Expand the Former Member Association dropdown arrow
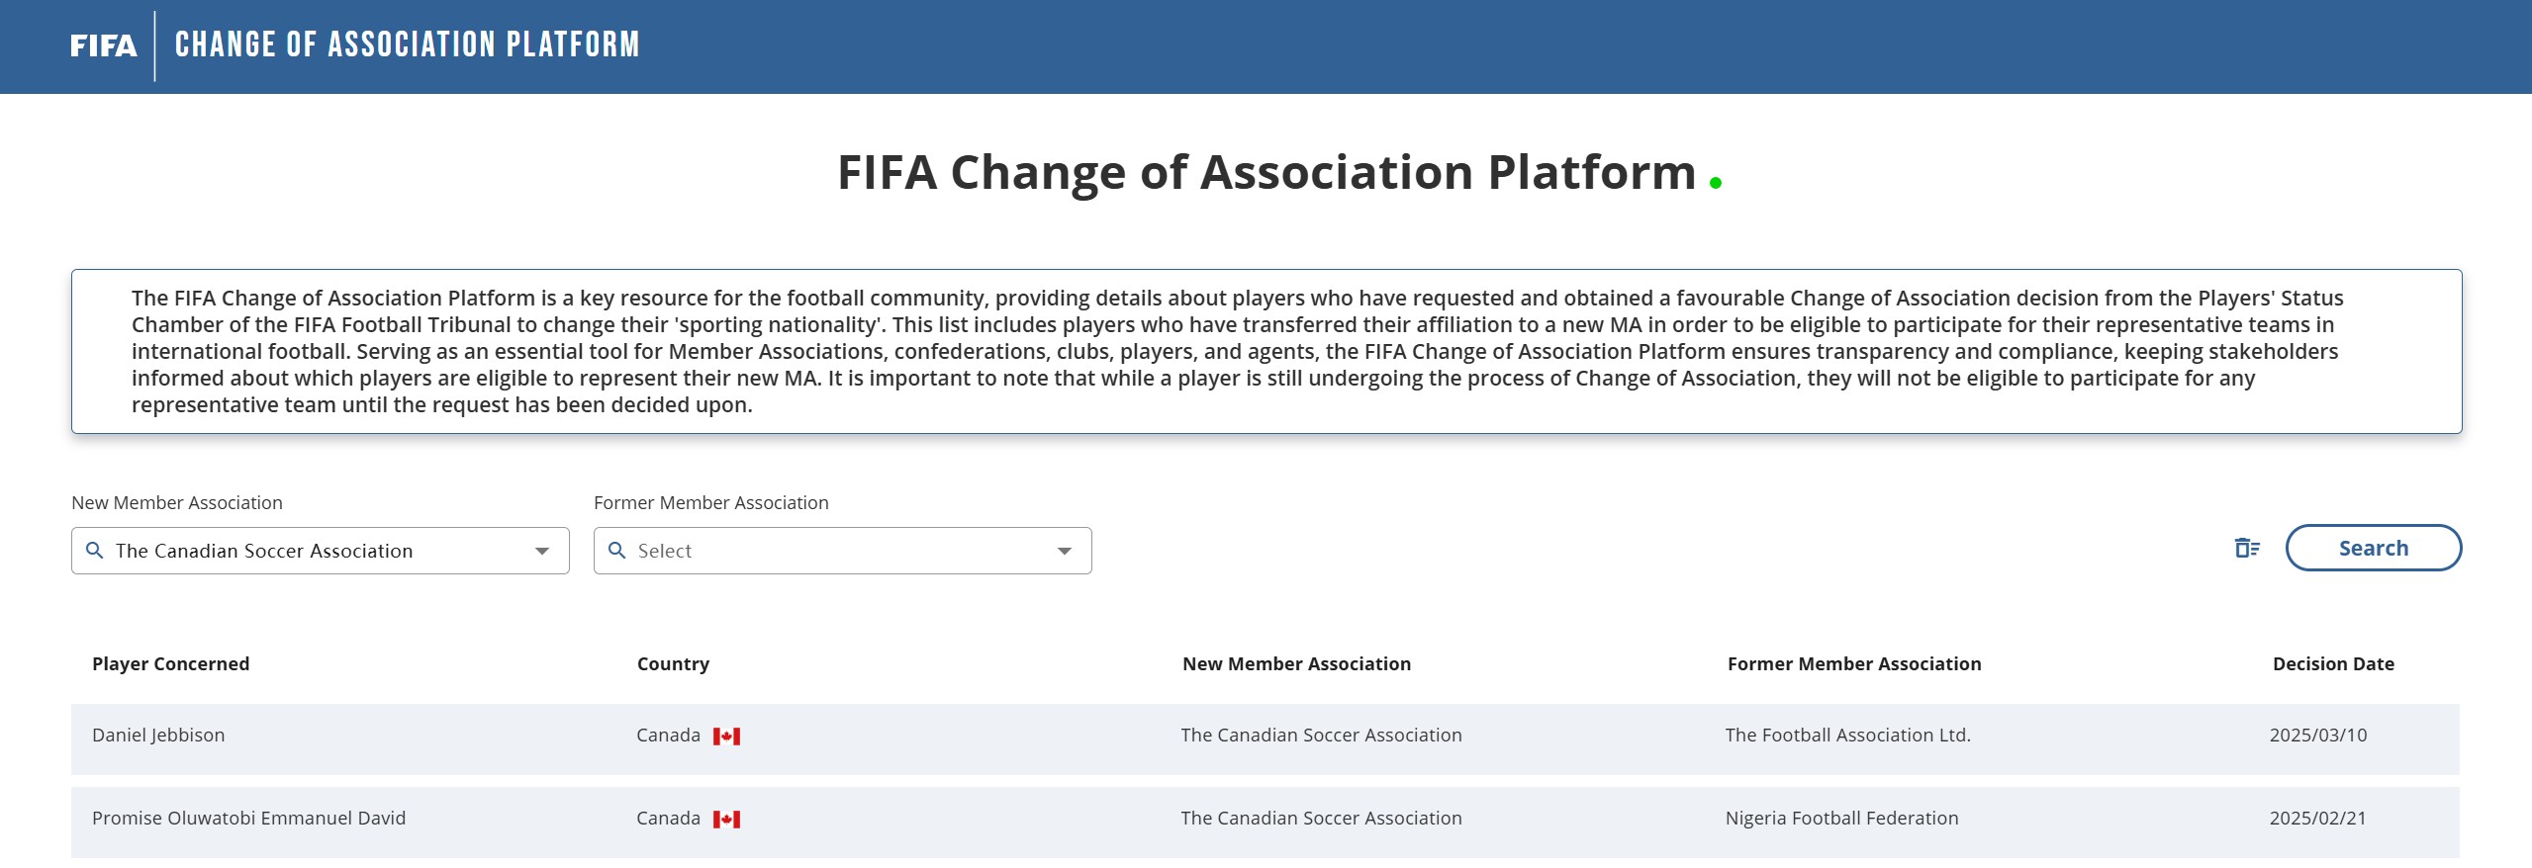 (x=1065, y=551)
